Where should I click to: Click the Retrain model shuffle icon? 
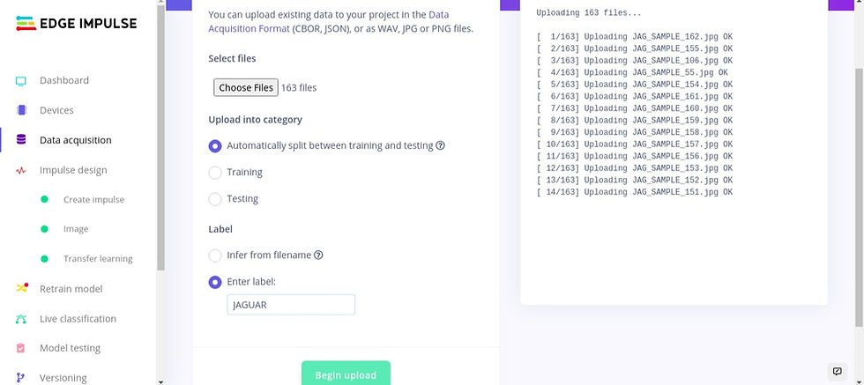pyautogui.click(x=21, y=288)
